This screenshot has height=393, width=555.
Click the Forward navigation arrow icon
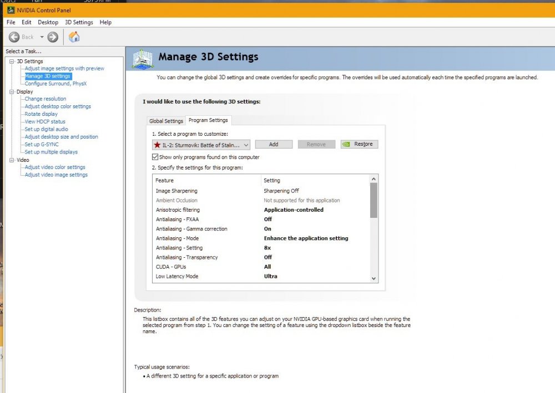point(53,37)
